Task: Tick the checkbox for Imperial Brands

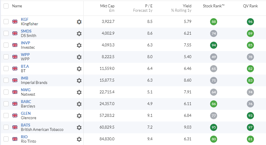Action: [6, 80]
